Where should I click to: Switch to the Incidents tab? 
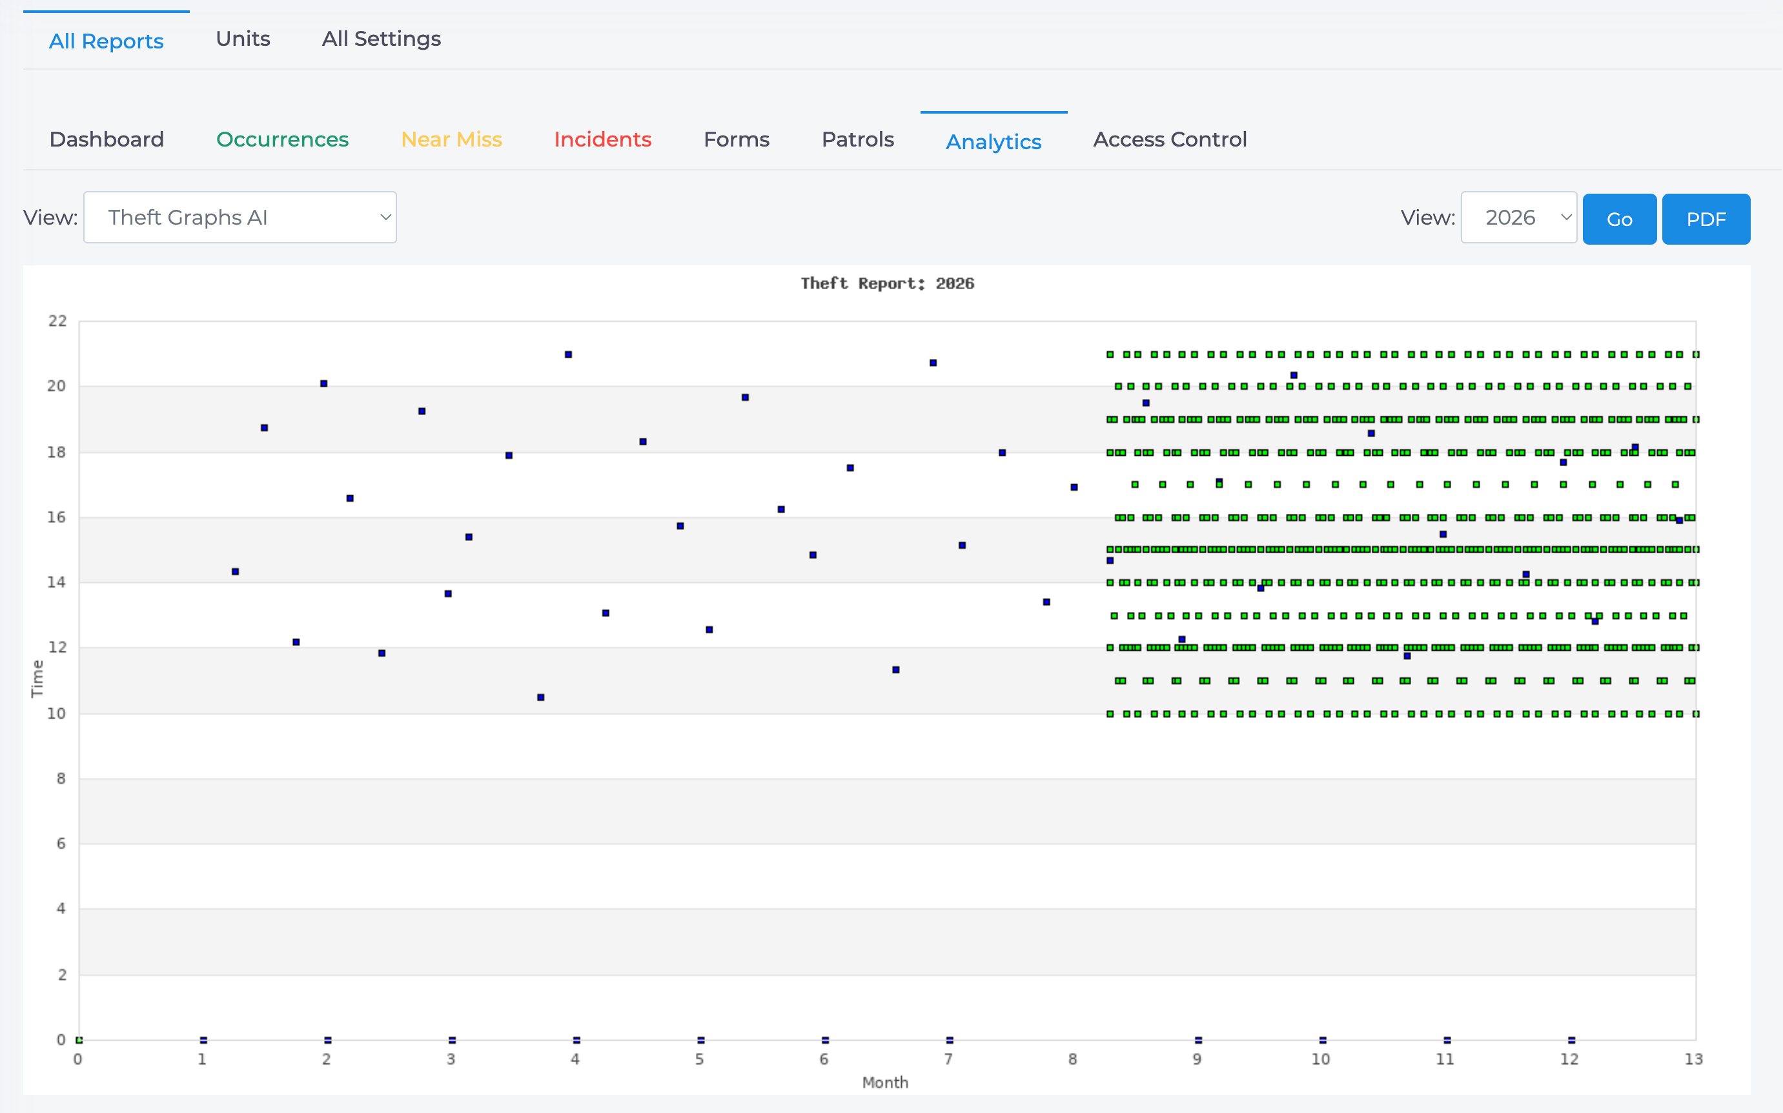click(603, 139)
